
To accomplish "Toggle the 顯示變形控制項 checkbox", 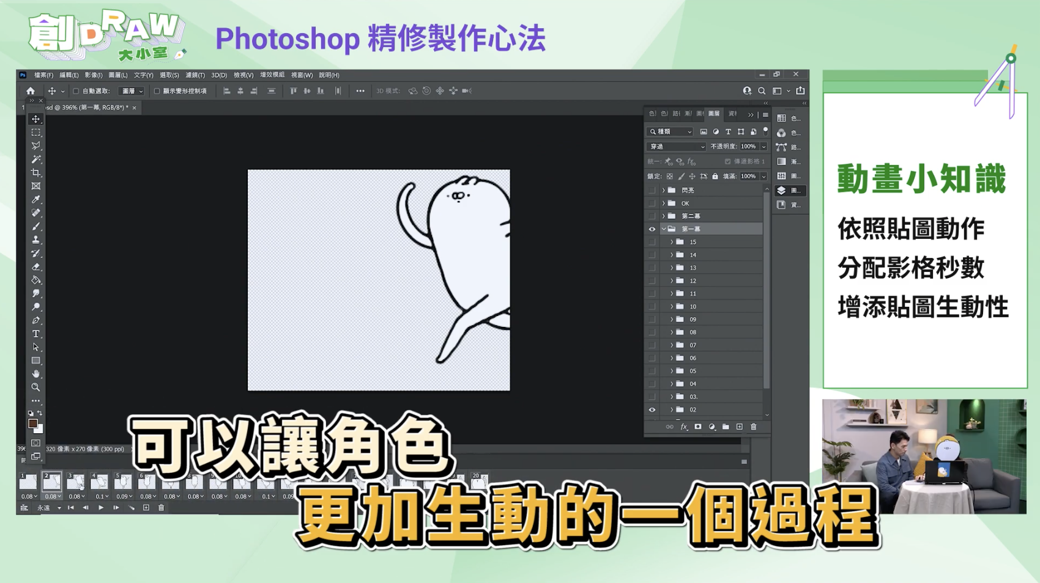I will 157,91.
